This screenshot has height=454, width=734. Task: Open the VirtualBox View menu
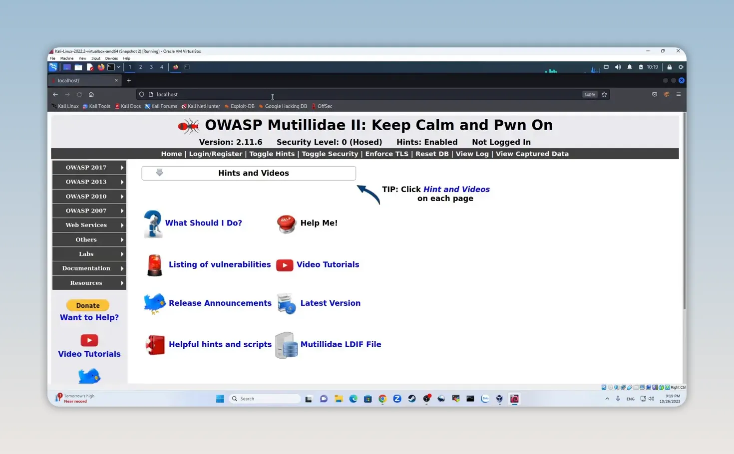pyautogui.click(x=82, y=58)
